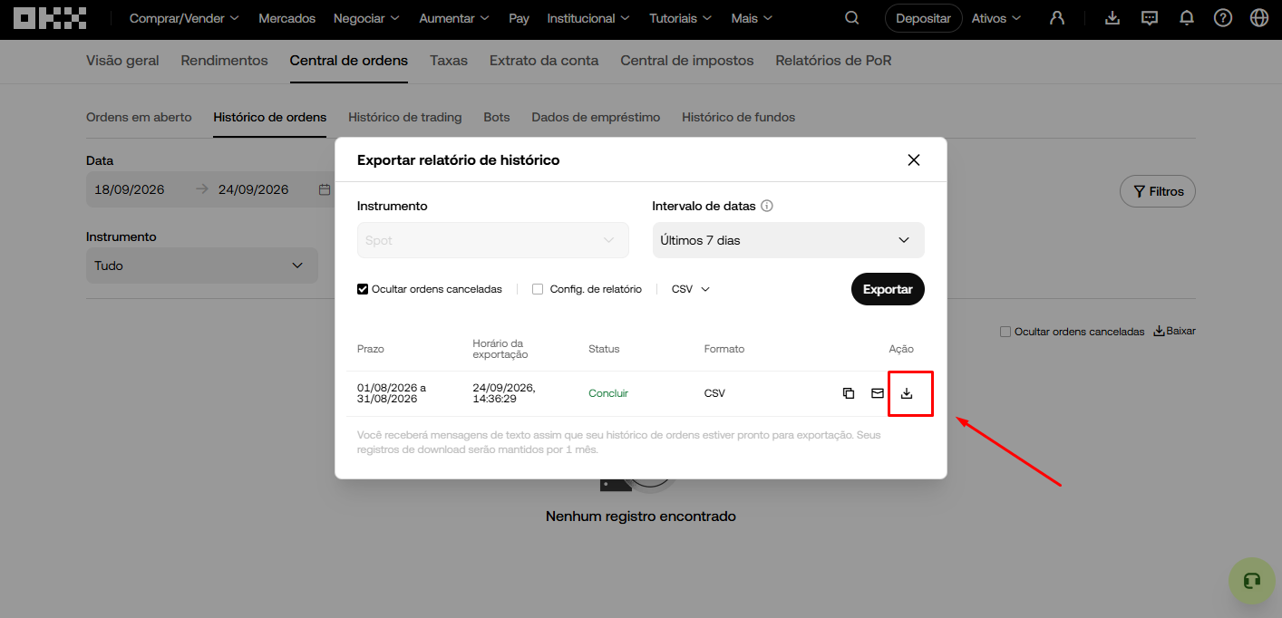The image size is (1282, 618).
Task: Expand Negociar menu
Action: point(367,18)
